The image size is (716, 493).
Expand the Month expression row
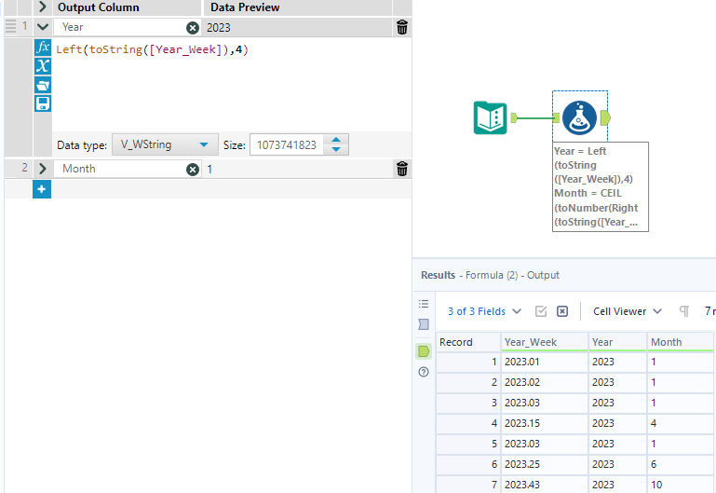pos(43,169)
